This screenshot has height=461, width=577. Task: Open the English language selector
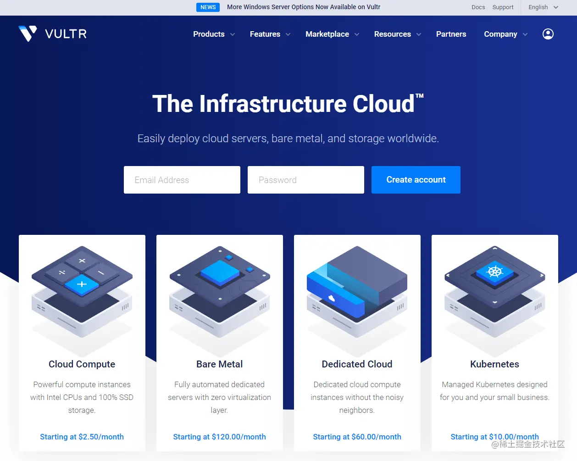coord(542,7)
